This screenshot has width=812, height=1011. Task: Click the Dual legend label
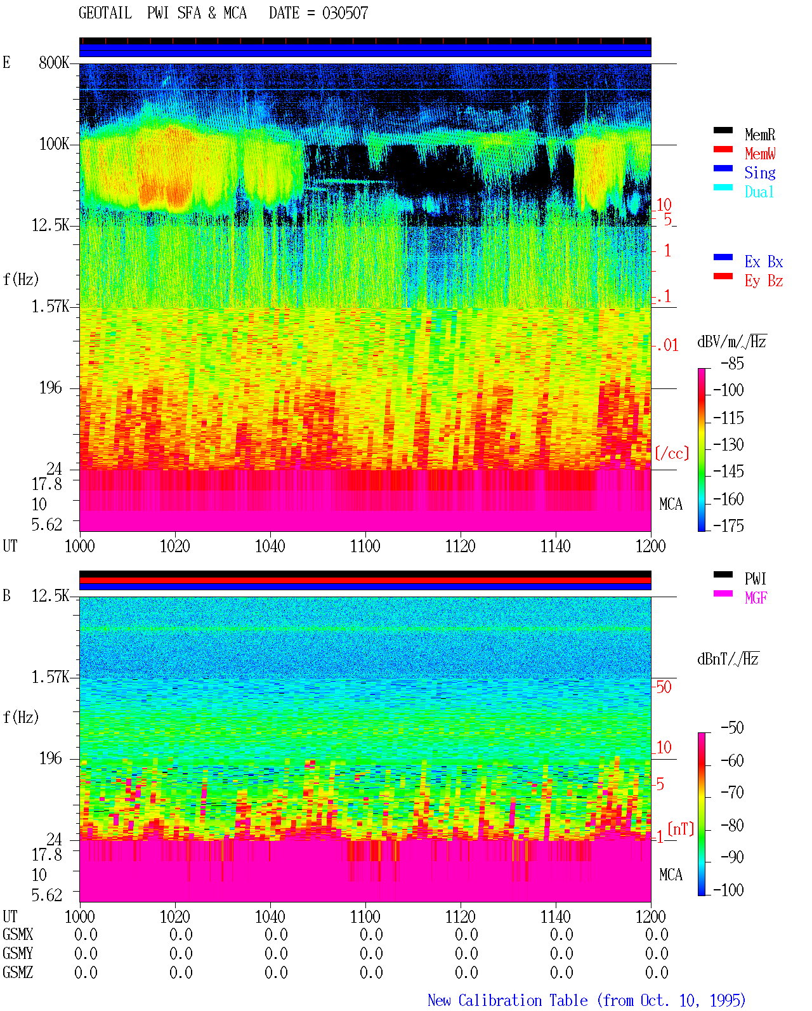click(x=760, y=192)
